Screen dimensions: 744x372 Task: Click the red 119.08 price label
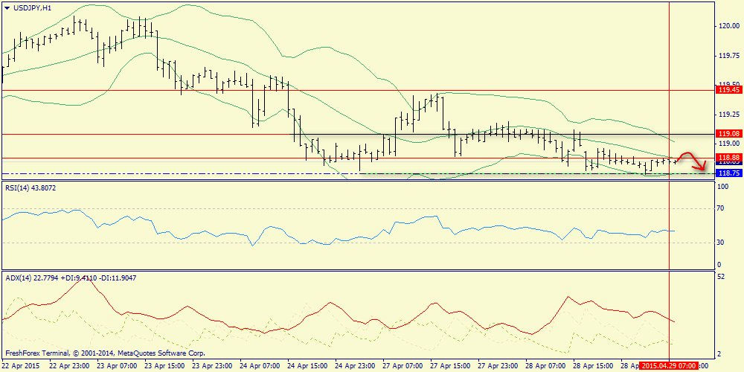pyautogui.click(x=729, y=134)
